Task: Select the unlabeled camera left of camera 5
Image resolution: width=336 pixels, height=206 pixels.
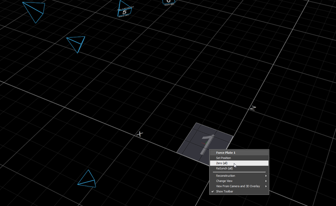Action: coord(76,44)
